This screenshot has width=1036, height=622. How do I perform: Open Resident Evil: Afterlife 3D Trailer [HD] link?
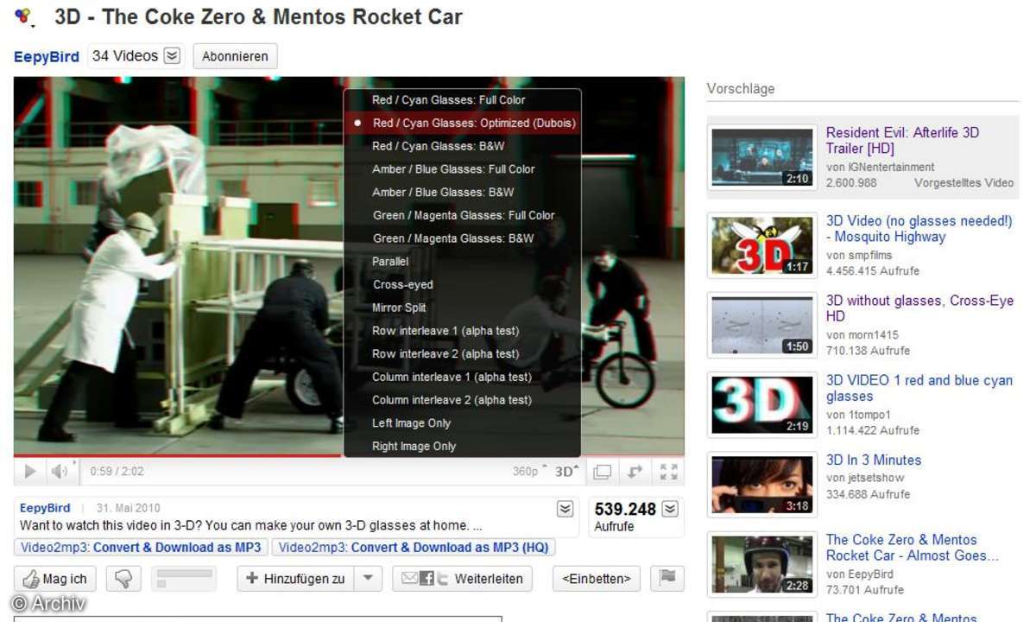pos(902,141)
